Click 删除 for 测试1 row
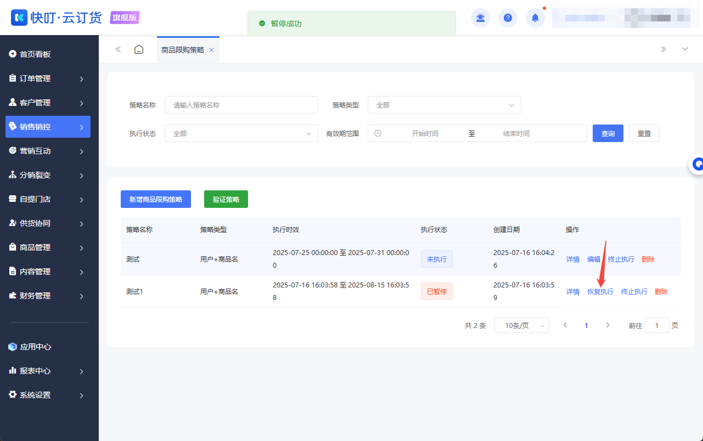This screenshot has width=703, height=441. tap(661, 292)
